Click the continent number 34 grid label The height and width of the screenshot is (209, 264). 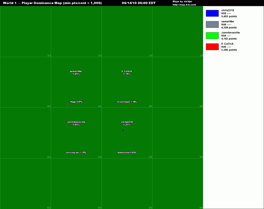pos(100,55)
